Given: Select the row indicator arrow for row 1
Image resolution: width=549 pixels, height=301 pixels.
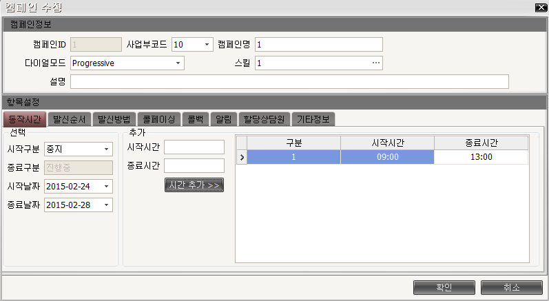Looking at the screenshot, I should coord(242,157).
